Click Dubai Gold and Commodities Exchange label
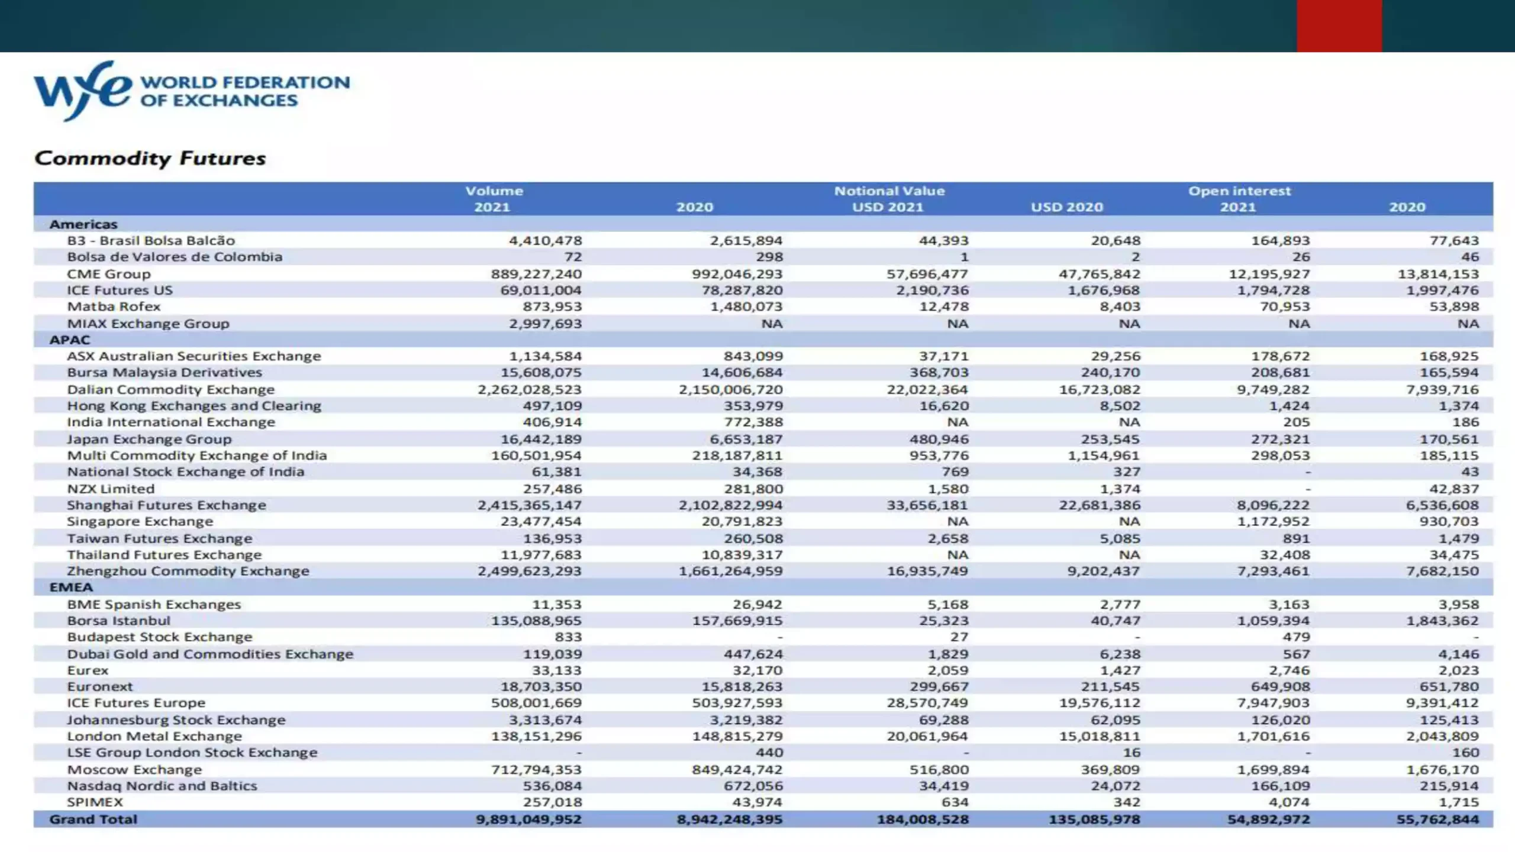The width and height of the screenshot is (1515, 852). click(210, 654)
